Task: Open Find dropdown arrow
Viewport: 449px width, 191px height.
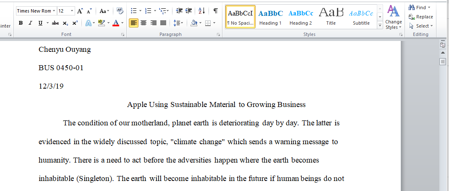Action: [x=429, y=8]
